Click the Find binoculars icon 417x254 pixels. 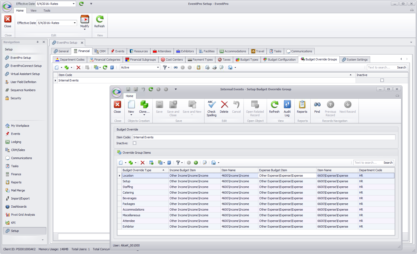click(x=317, y=104)
